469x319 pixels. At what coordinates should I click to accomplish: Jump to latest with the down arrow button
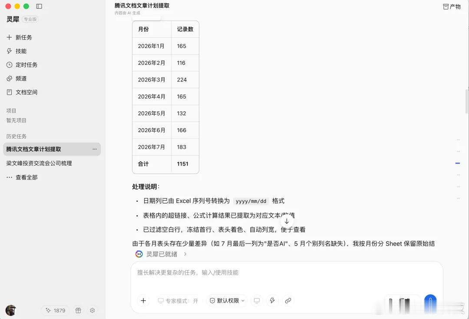(287, 221)
